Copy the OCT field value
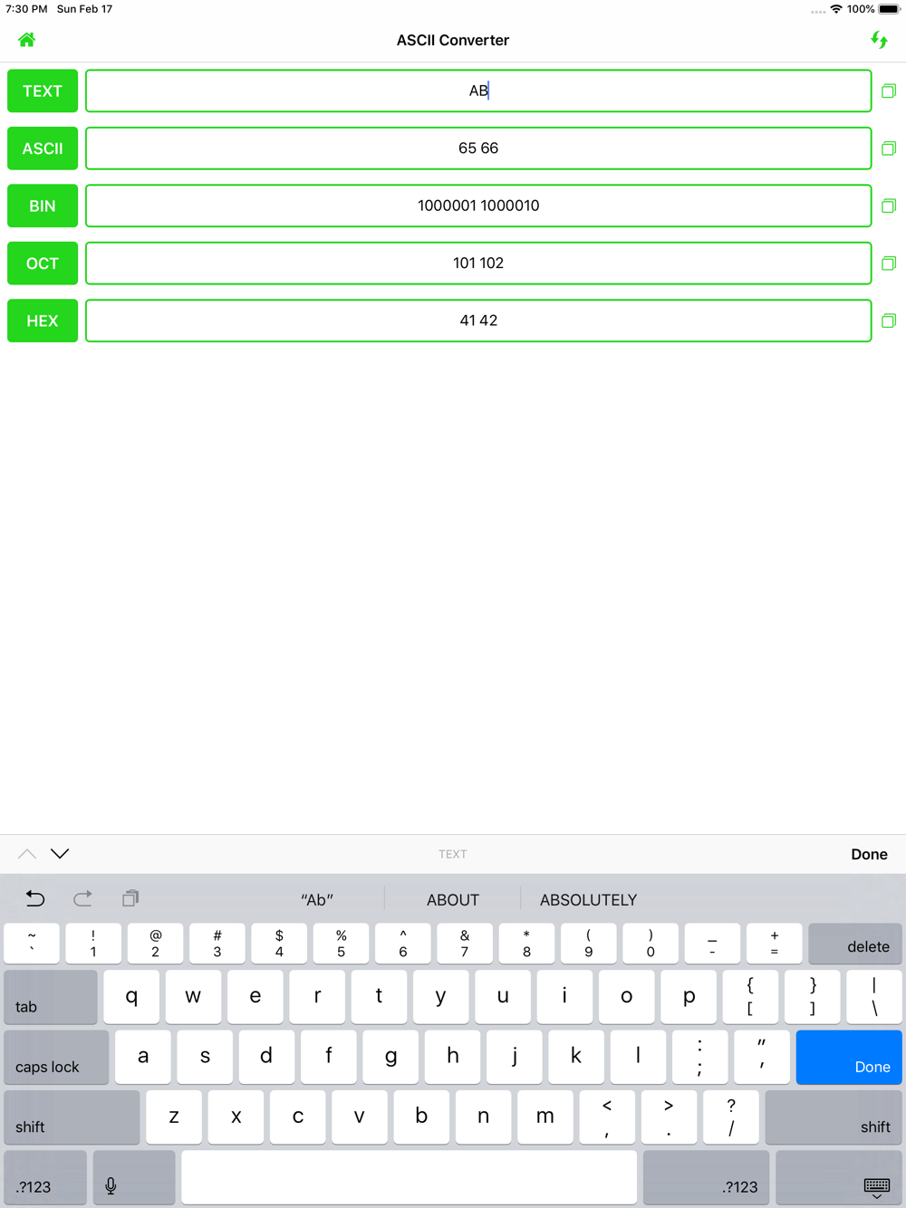This screenshot has width=906, height=1208. (889, 264)
